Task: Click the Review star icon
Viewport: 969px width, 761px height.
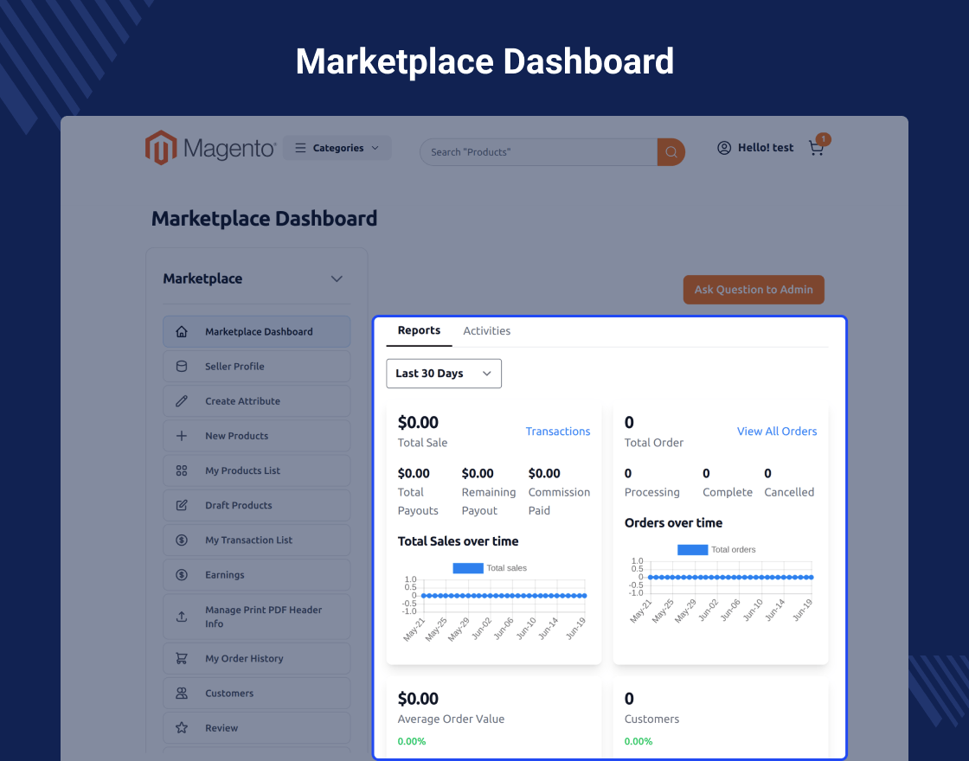Action: (x=182, y=727)
